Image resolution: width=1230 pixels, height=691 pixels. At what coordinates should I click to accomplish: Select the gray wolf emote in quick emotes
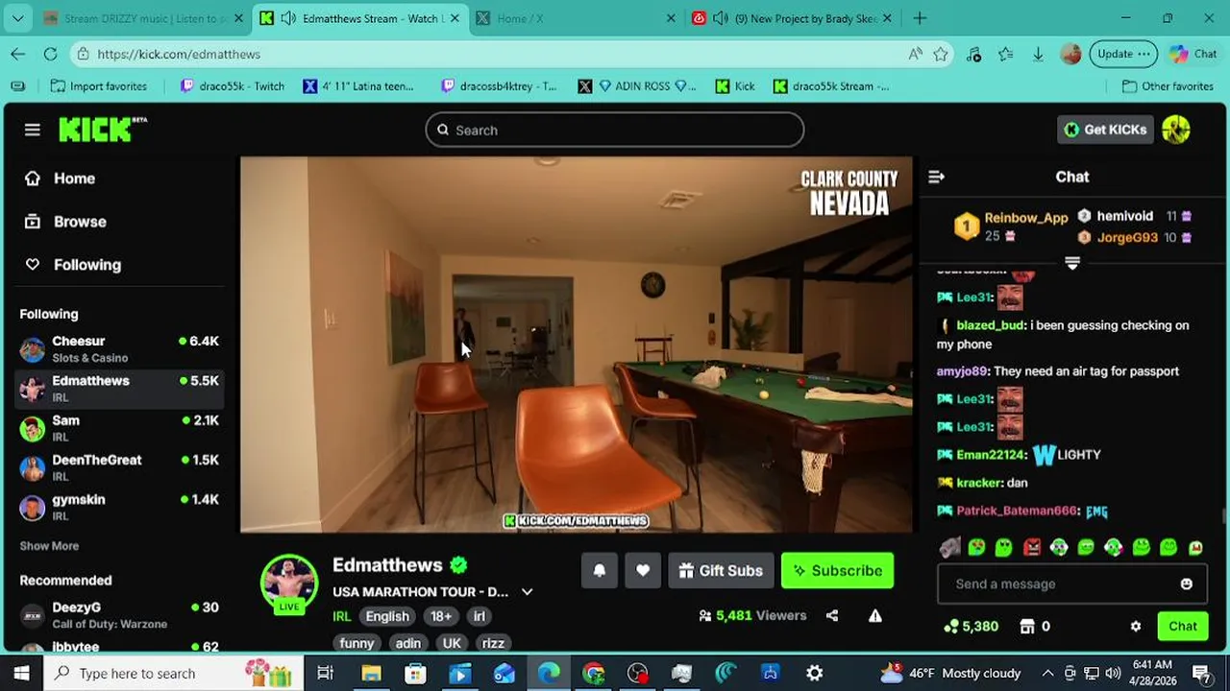coord(949,547)
